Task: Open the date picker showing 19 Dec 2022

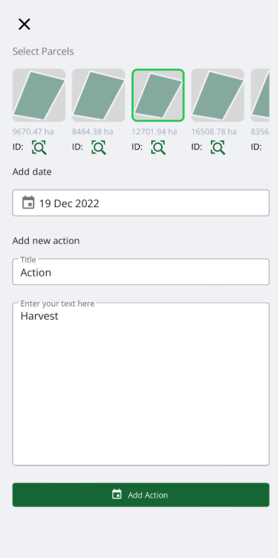Action: coord(141,203)
